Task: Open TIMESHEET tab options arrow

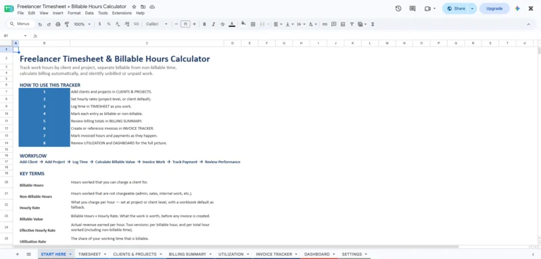Action: [105, 254]
